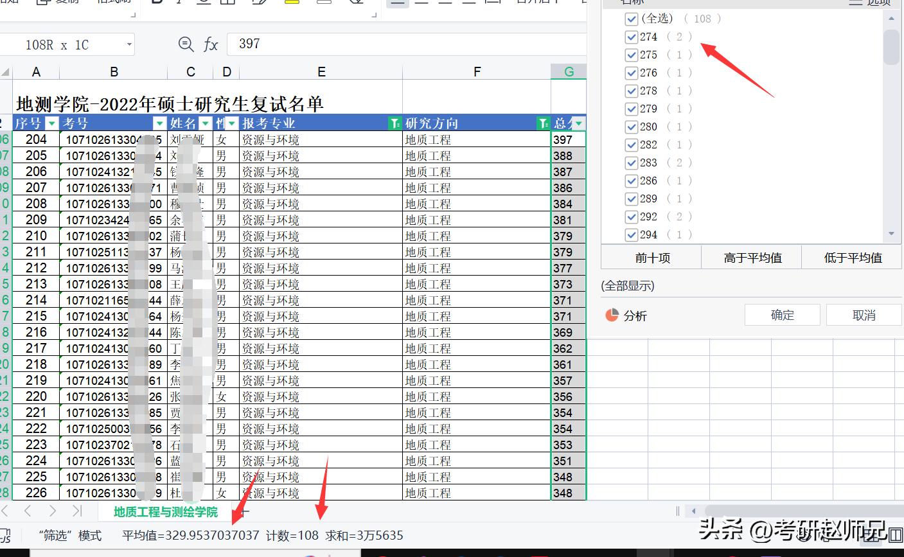The width and height of the screenshot is (904, 557).
Task: Click the borders icon in the toolbar
Action: (x=227, y=3)
